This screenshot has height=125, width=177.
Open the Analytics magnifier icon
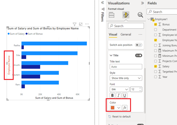tap(140, 15)
